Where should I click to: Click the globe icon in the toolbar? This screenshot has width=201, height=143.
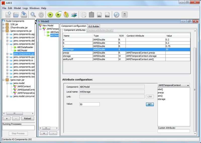tap(116, 15)
